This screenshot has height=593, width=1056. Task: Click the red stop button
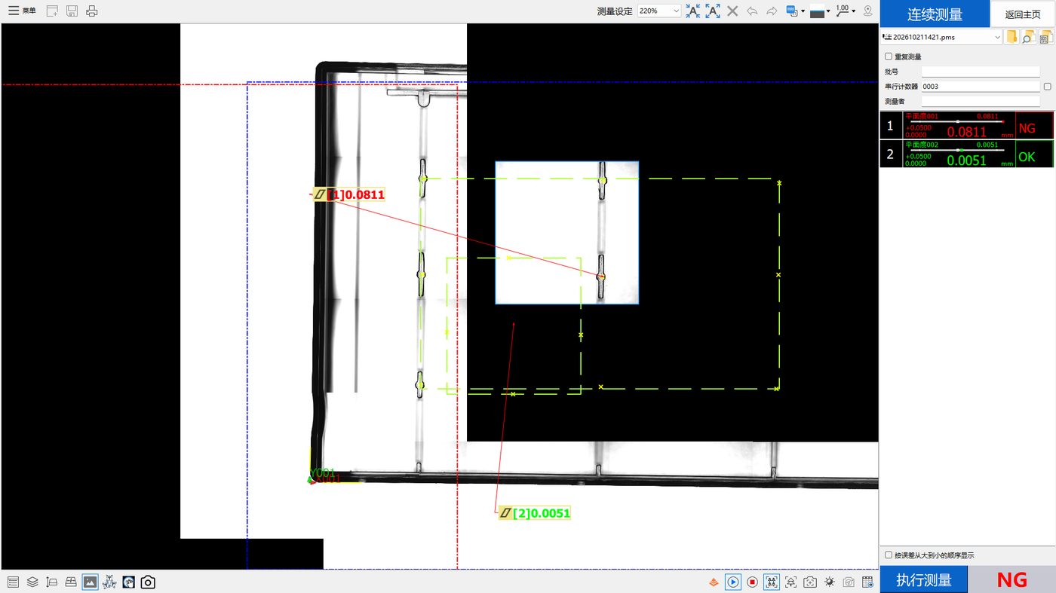(752, 582)
